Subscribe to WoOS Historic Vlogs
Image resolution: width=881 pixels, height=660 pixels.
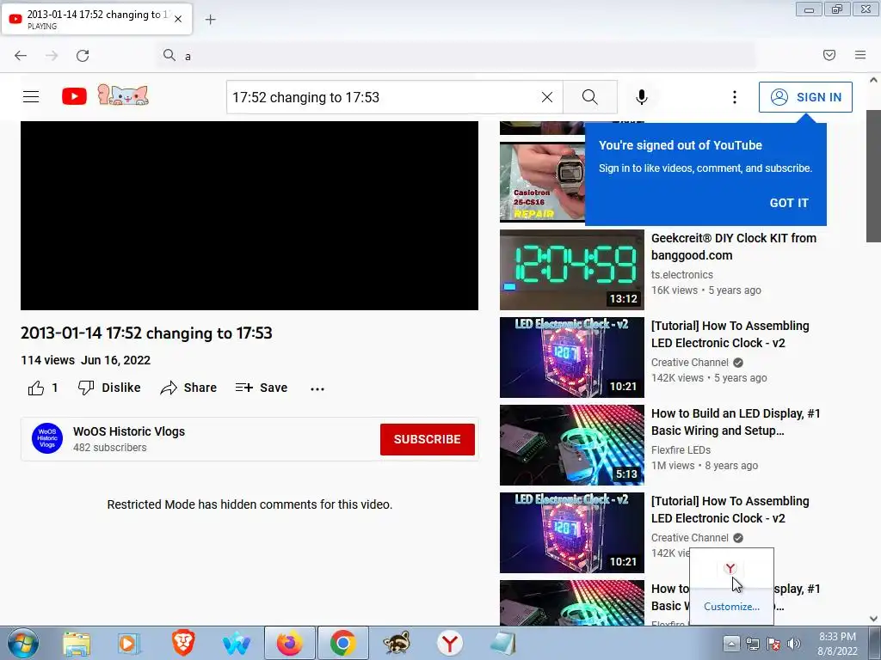tap(428, 439)
